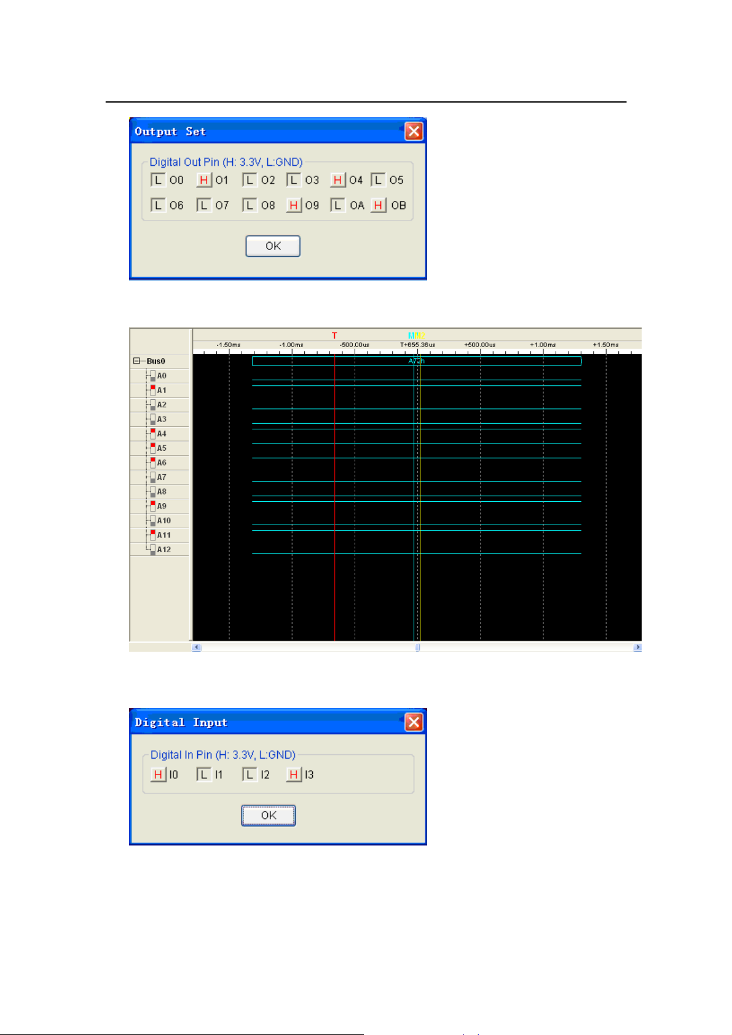Click the -1.50ms ruler label
Image resolution: width=732 pixels, height=1035 pixels.
[229, 345]
